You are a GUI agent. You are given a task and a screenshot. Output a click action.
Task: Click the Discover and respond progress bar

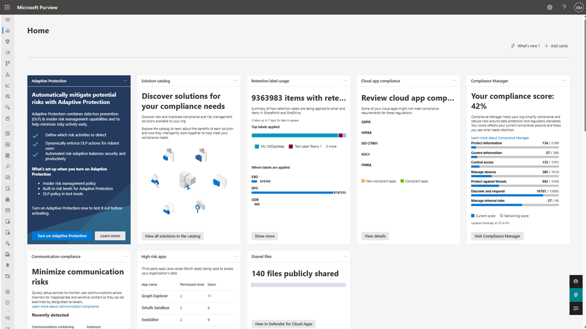[x=514, y=195]
